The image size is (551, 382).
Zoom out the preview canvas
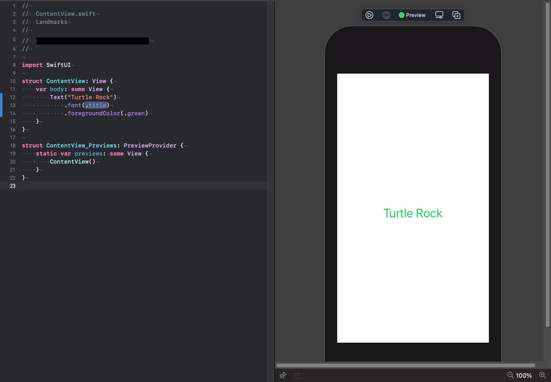[510, 375]
